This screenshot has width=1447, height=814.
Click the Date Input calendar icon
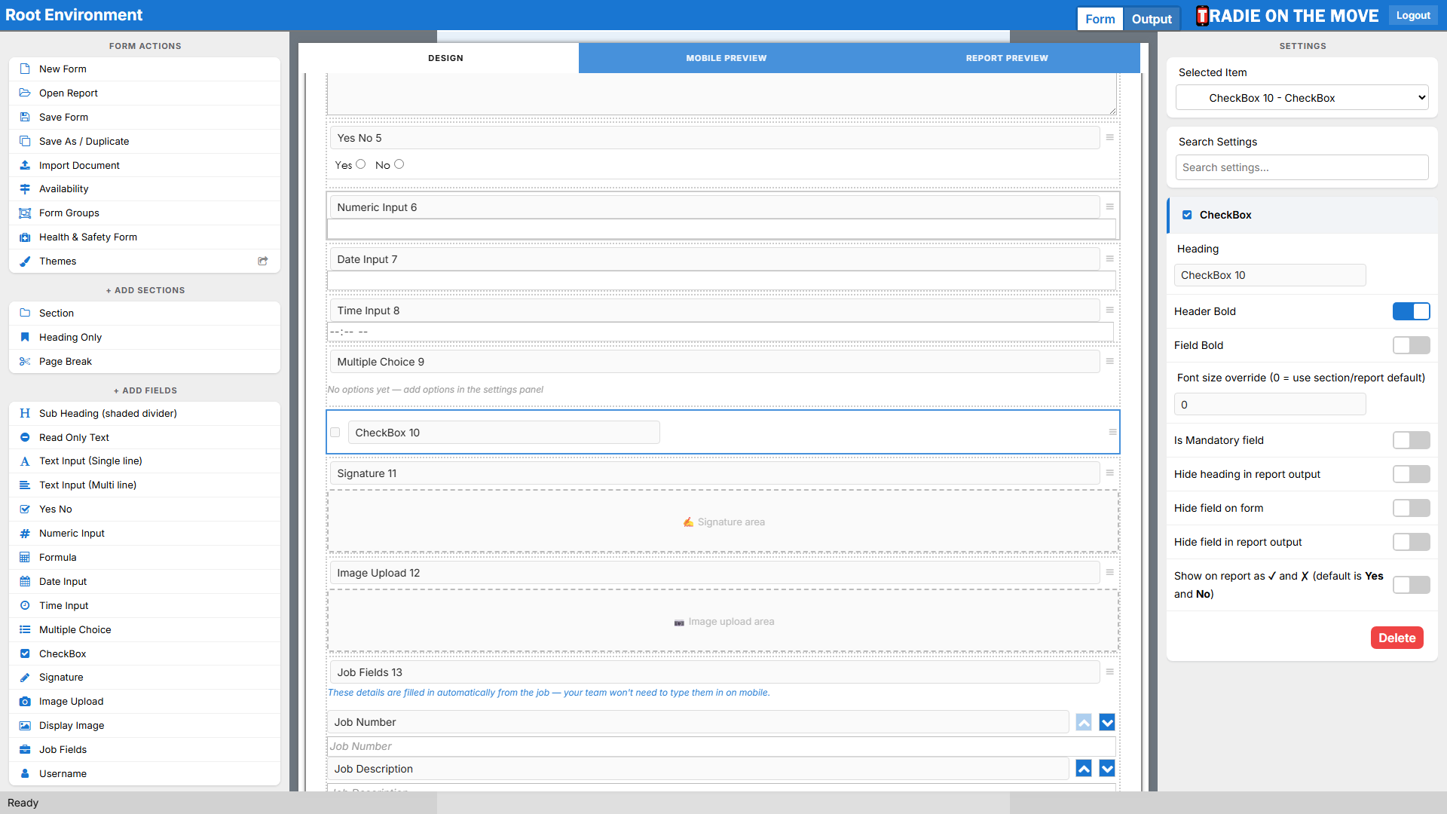25,581
